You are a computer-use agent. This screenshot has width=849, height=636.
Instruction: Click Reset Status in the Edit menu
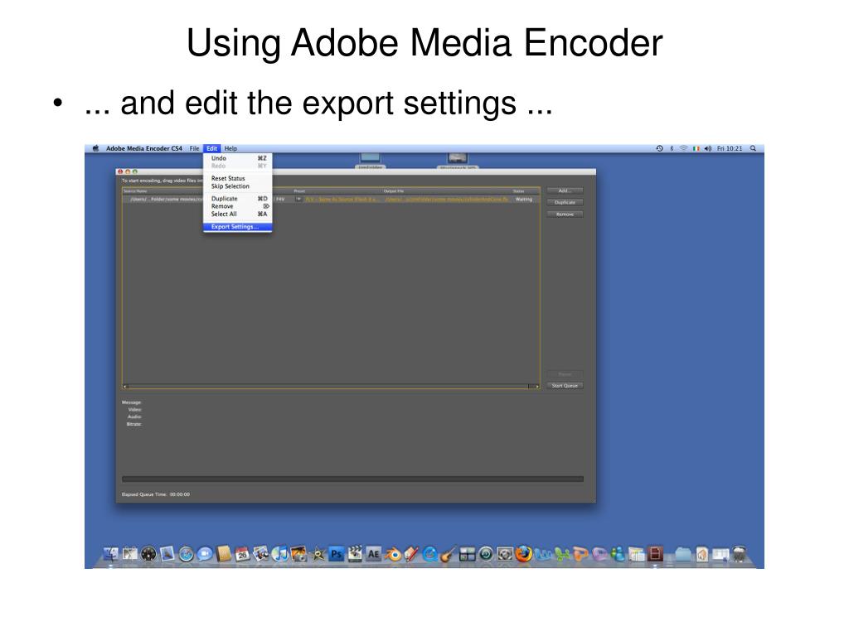[237, 179]
